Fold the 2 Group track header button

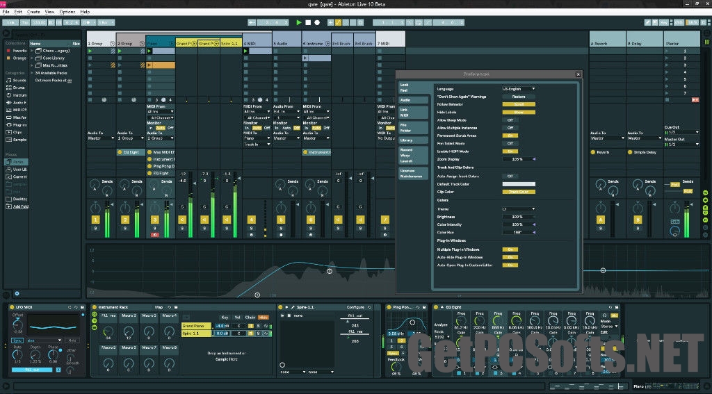[x=142, y=44]
